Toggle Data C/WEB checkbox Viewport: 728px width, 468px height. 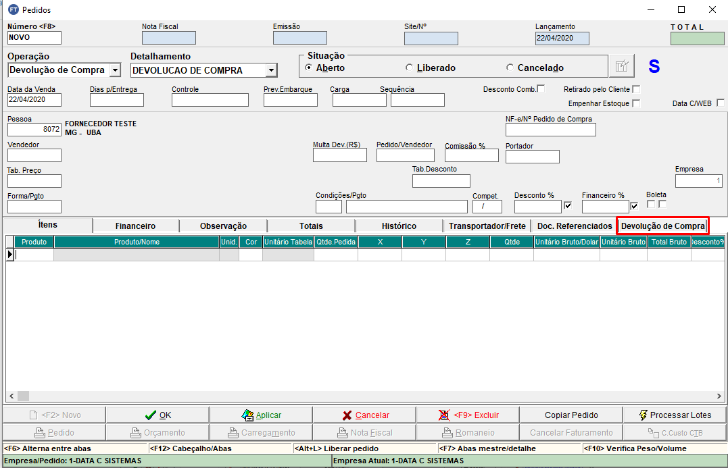[x=721, y=103]
